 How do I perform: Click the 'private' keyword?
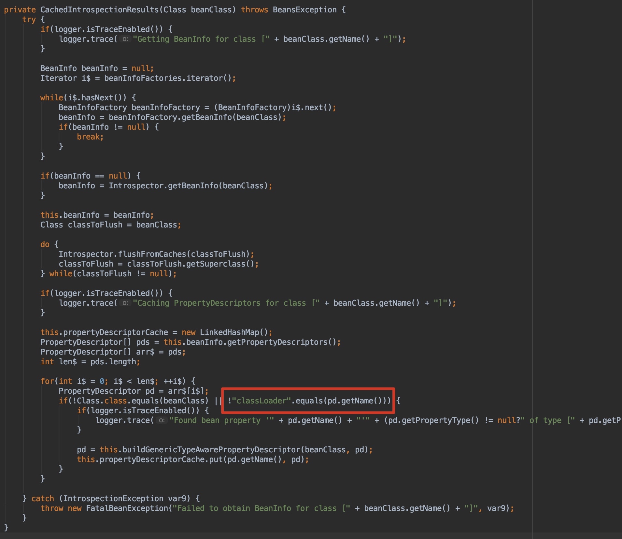click(x=20, y=10)
